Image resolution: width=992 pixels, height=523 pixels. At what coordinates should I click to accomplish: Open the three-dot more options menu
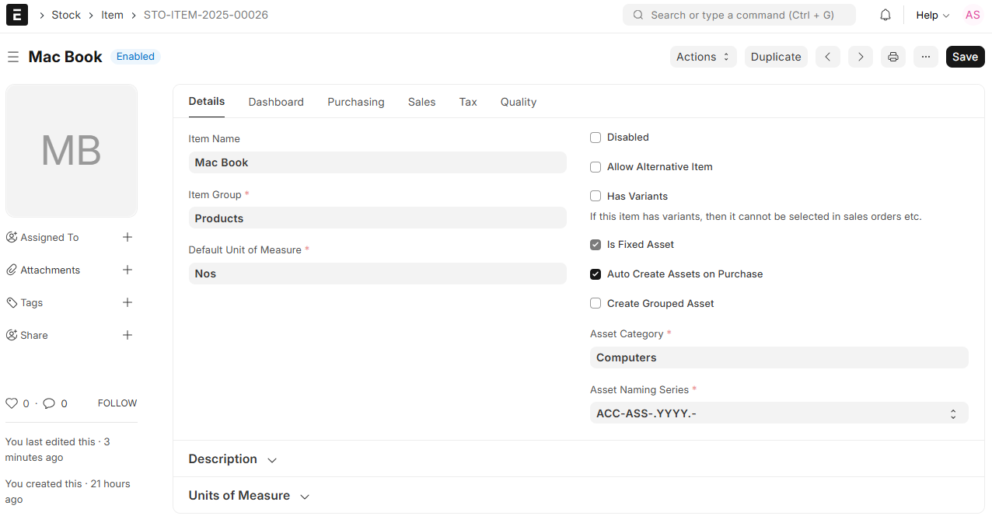click(x=926, y=57)
